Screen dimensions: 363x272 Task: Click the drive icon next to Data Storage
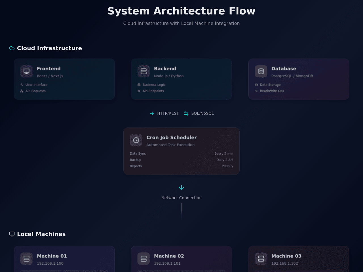click(256, 85)
